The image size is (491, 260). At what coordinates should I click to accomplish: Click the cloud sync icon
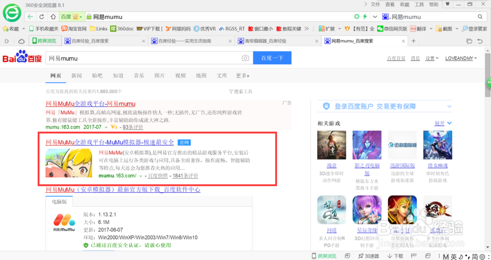pos(21,41)
